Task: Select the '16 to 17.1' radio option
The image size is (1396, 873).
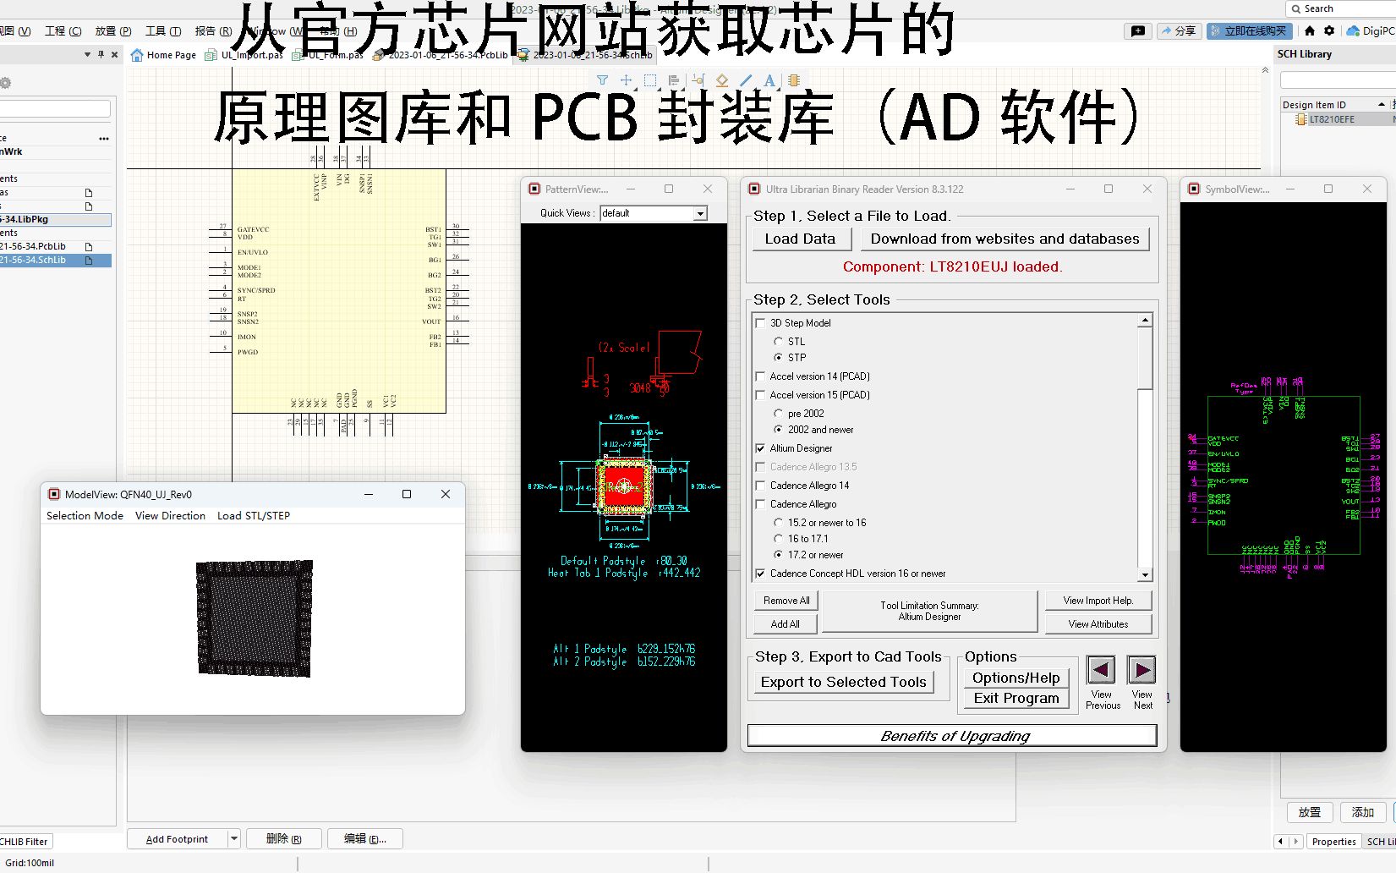Action: pyautogui.click(x=778, y=539)
